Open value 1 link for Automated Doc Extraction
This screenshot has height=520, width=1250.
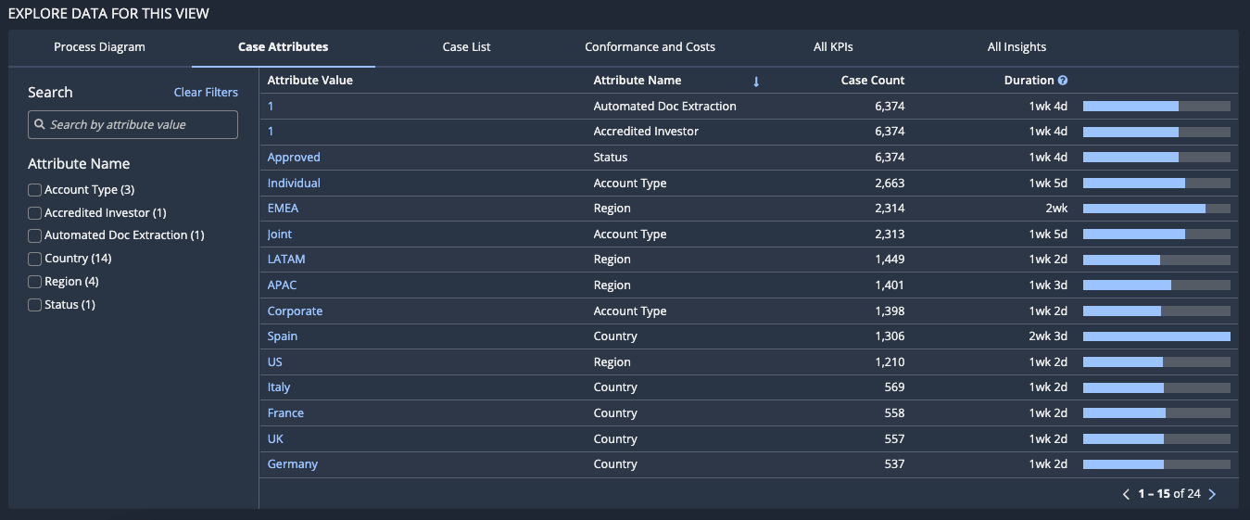(271, 107)
